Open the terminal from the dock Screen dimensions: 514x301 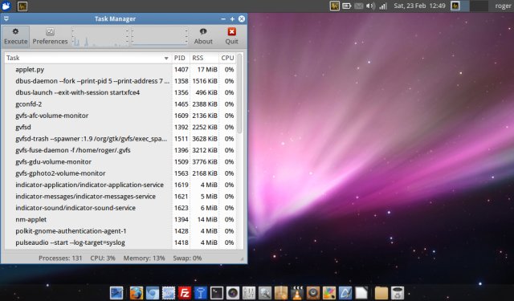(217, 293)
